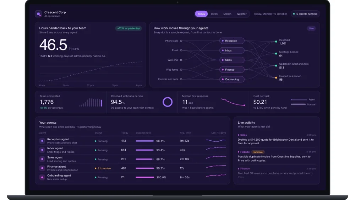Open the Sales agent row name
The image size is (355, 200).
tap(55, 157)
